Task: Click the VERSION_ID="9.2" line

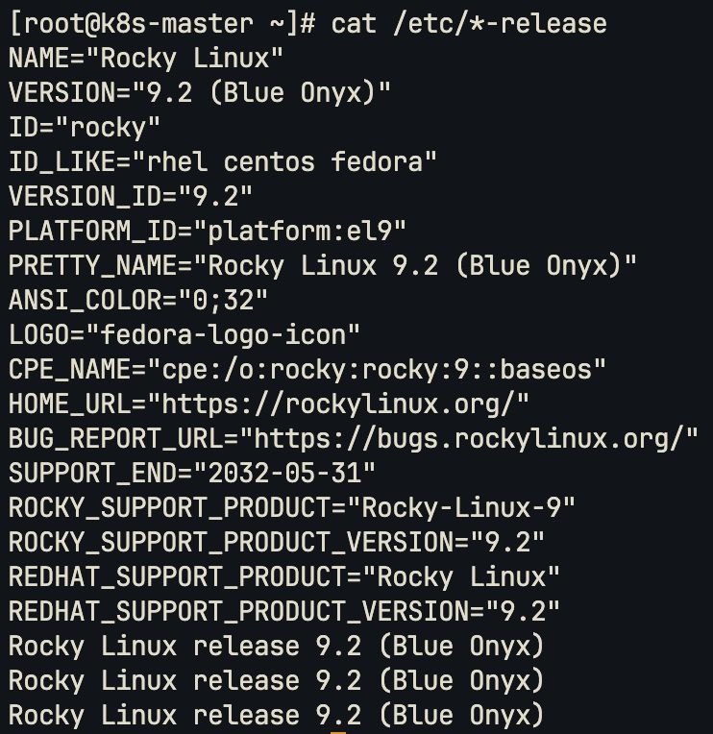Action: [x=131, y=197]
